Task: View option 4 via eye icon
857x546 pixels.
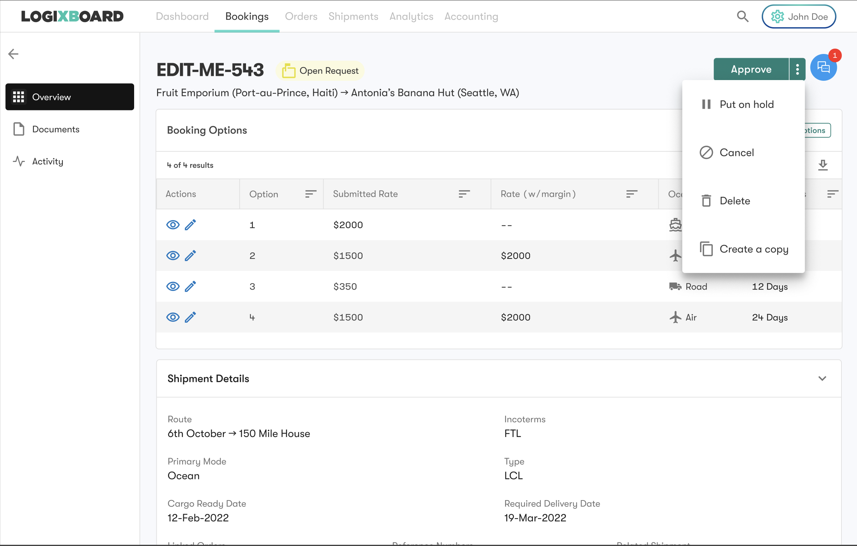Action: tap(173, 317)
